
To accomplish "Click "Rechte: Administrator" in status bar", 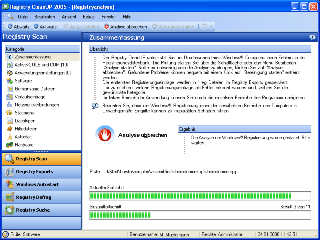I will pyautogui.click(x=222, y=234).
